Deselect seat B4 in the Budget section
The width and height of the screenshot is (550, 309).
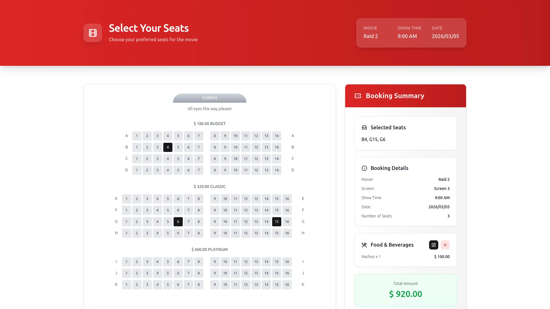pos(168,147)
